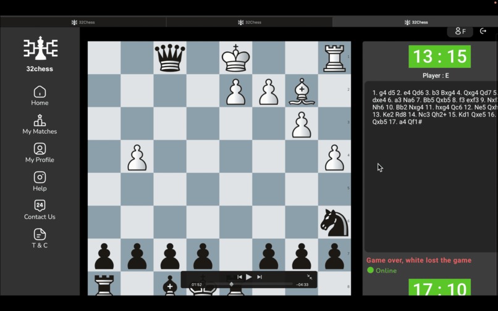Switch to the leftmost 32Chess tab
This screenshot has height=311, width=498.
[x=83, y=22]
